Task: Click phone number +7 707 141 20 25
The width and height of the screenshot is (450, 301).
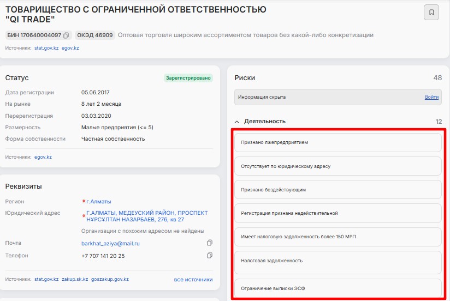Action: 103,256
